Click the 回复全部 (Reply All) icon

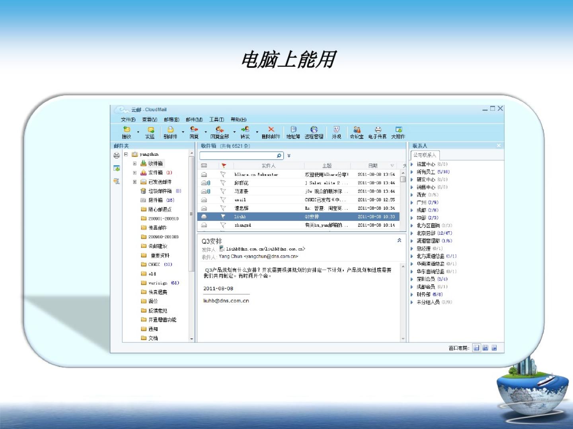click(x=219, y=129)
